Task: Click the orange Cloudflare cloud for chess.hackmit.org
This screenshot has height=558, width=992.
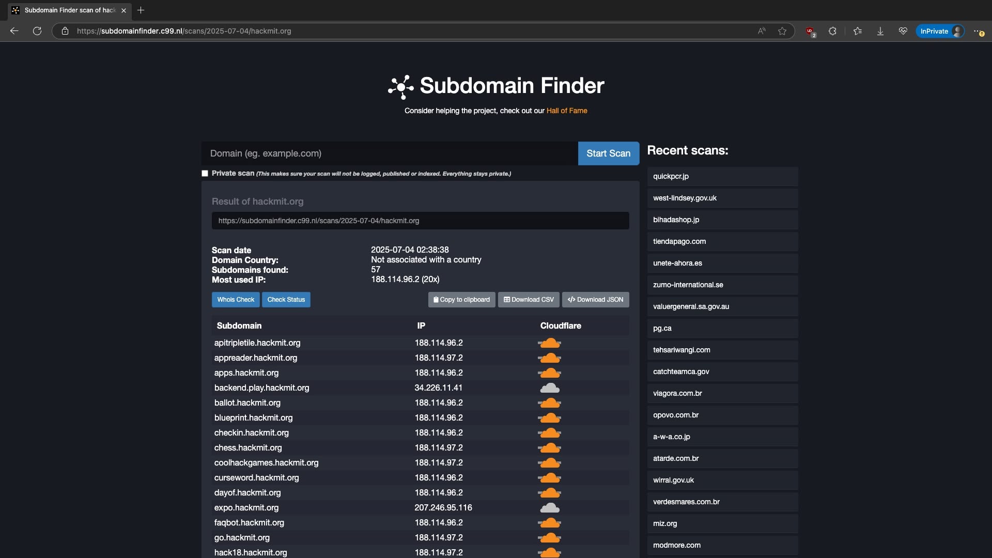Action: pos(550,448)
